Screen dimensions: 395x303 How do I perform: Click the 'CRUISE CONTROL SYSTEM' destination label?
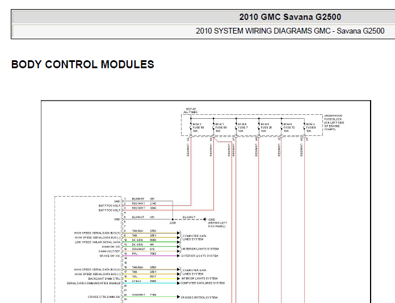(x=199, y=297)
